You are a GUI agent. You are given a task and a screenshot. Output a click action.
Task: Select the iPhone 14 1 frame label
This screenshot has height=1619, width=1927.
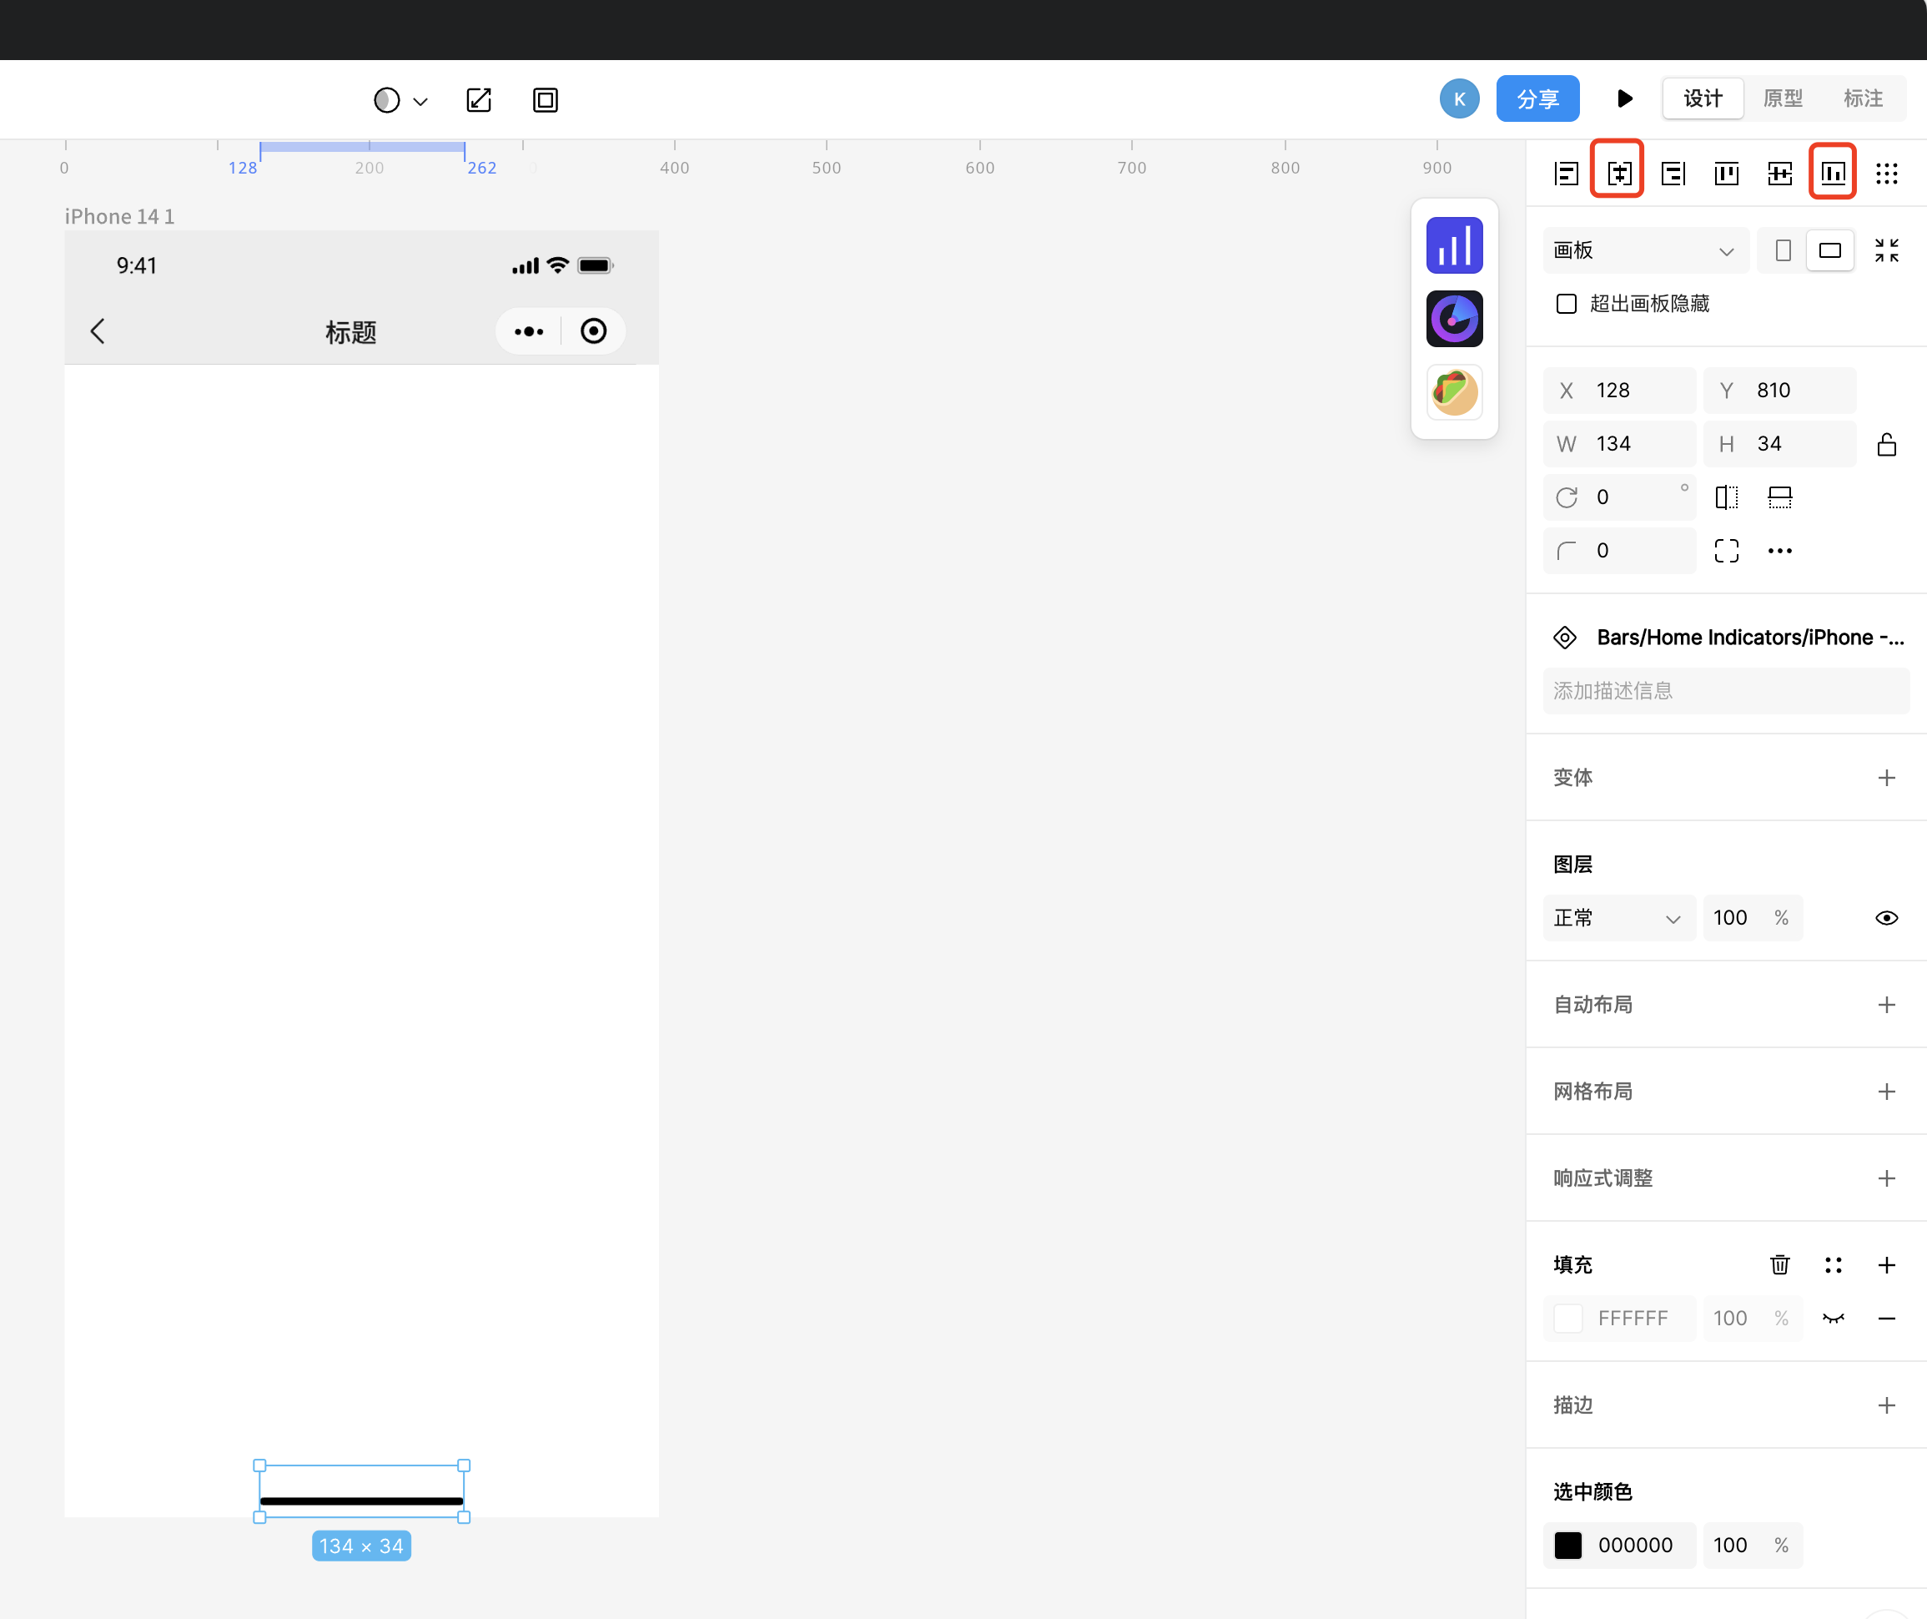tap(119, 217)
